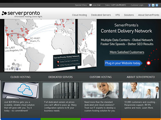Click the highlighted active carousel dot
The image size is (161, 120).
click(17, 69)
